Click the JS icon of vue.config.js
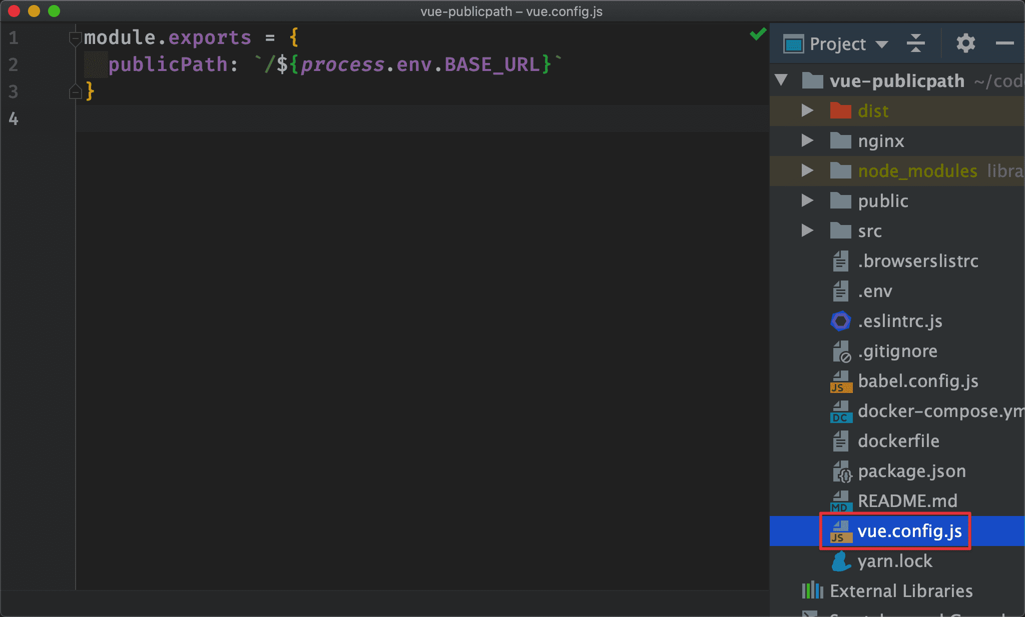Image resolution: width=1025 pixels, height=617 pixels. click(841, 531)
